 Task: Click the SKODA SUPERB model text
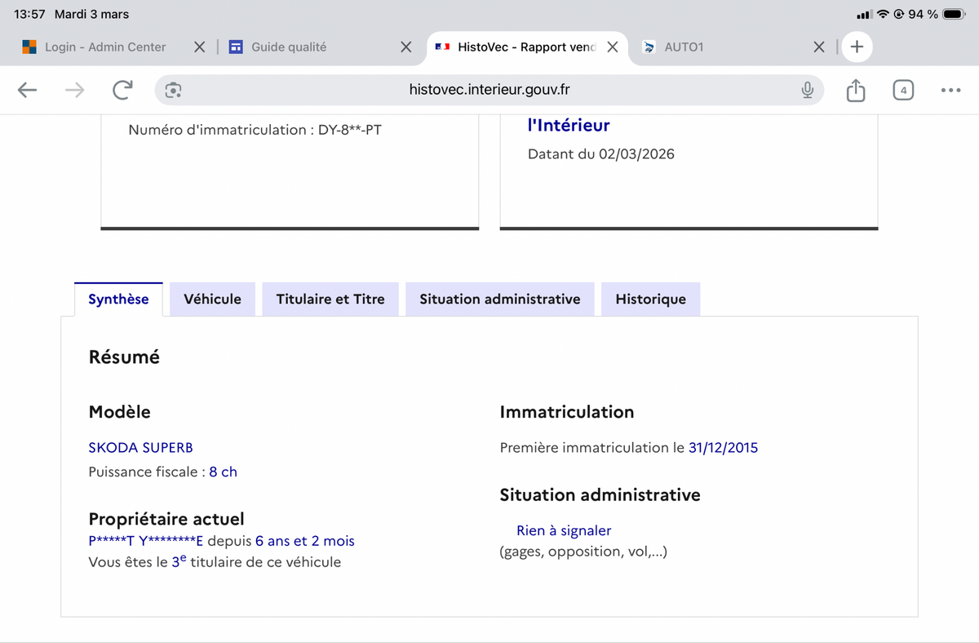pos(140,447)
